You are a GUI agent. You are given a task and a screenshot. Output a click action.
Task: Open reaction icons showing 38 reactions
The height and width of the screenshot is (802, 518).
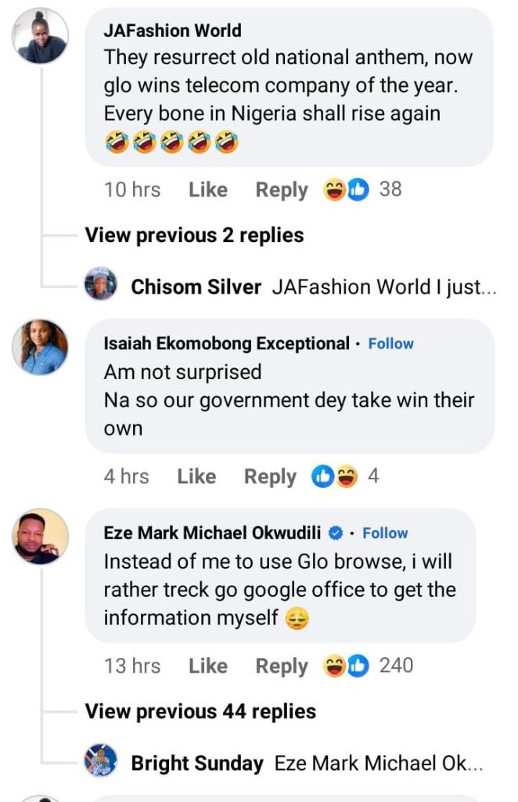pyautogui.click(x=347, y=190)
